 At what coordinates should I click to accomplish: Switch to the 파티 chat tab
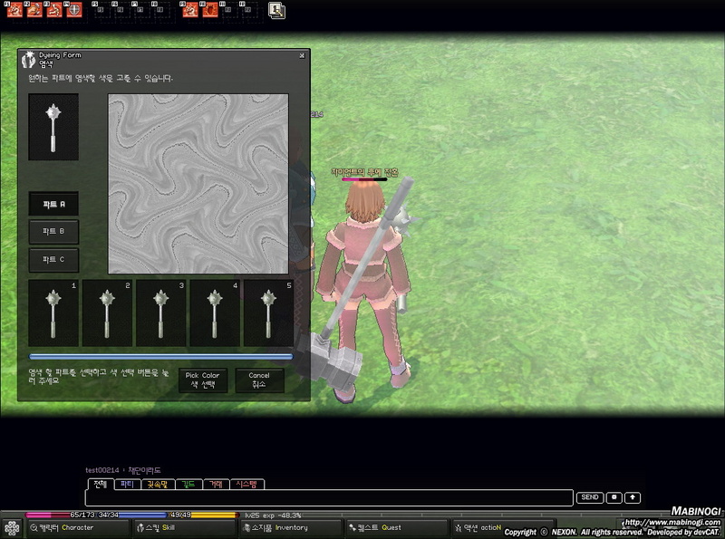point(127,484)
